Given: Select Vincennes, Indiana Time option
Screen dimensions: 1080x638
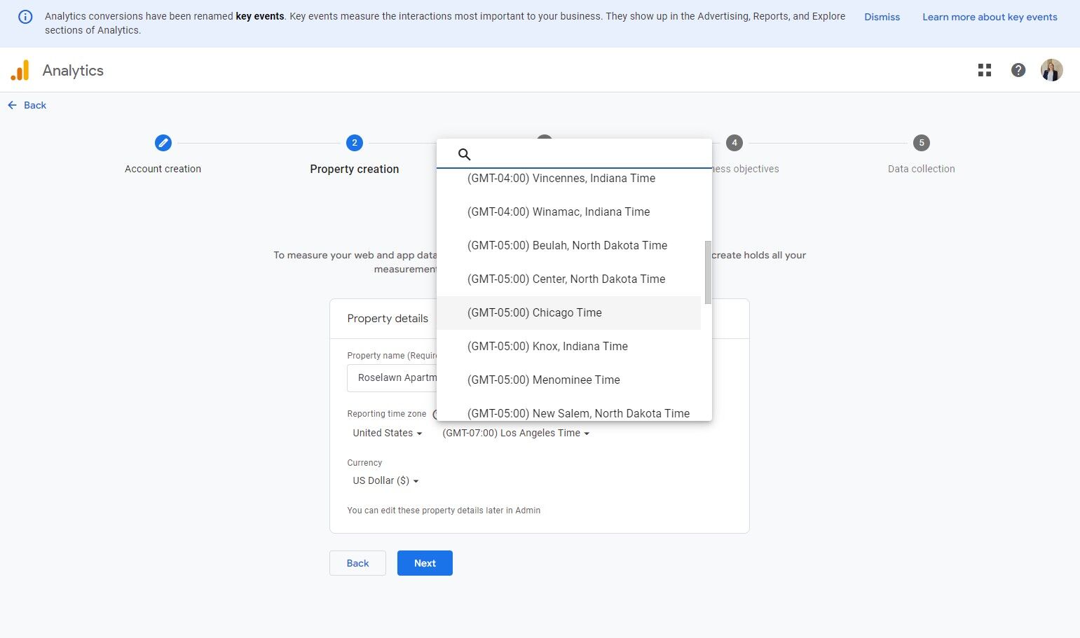Looking at the screenshot, I should (x=568, y=178).
